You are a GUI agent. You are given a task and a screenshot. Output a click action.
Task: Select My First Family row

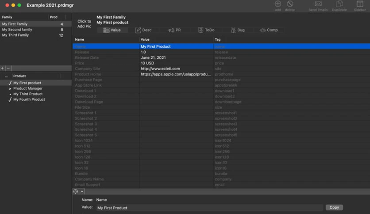point(36,24)
